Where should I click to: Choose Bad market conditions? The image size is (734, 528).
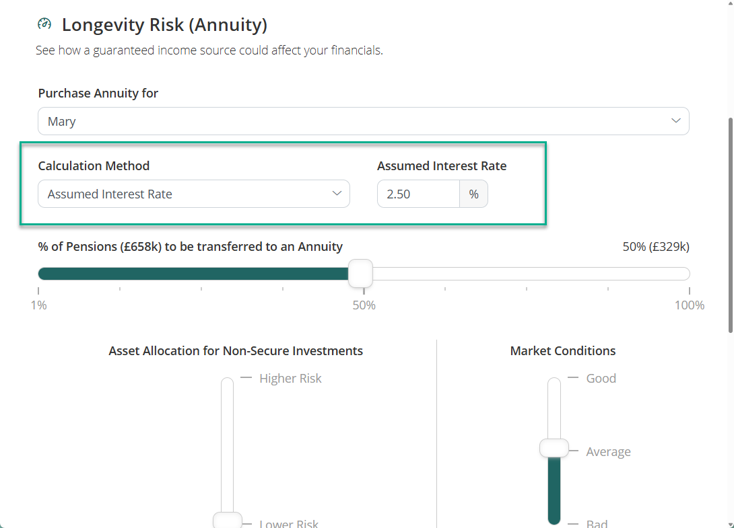pos(597,523)
